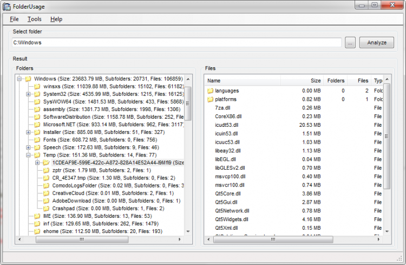Click the Installer folder icon
The width and height of the screenshot is (406, 265).
[37, 132]
